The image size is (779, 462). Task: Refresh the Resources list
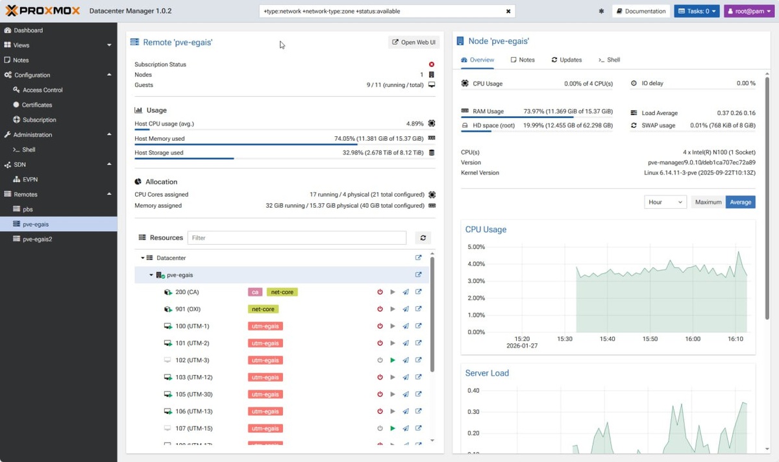pos(423,238)
